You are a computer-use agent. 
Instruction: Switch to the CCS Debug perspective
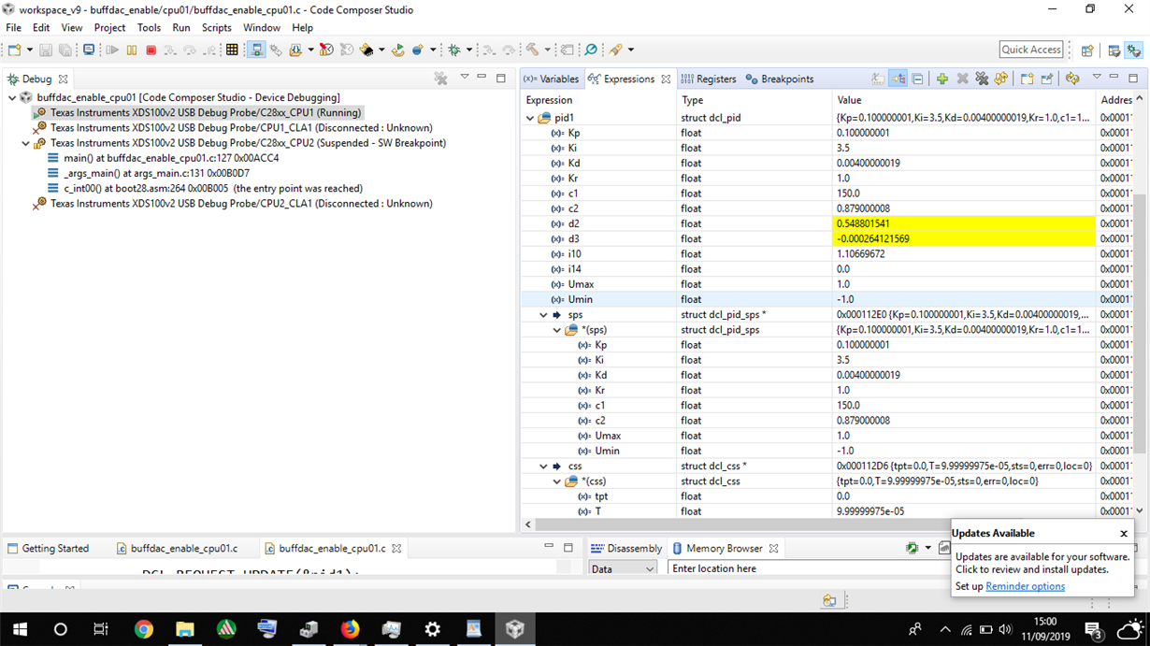pos(1134,50)
